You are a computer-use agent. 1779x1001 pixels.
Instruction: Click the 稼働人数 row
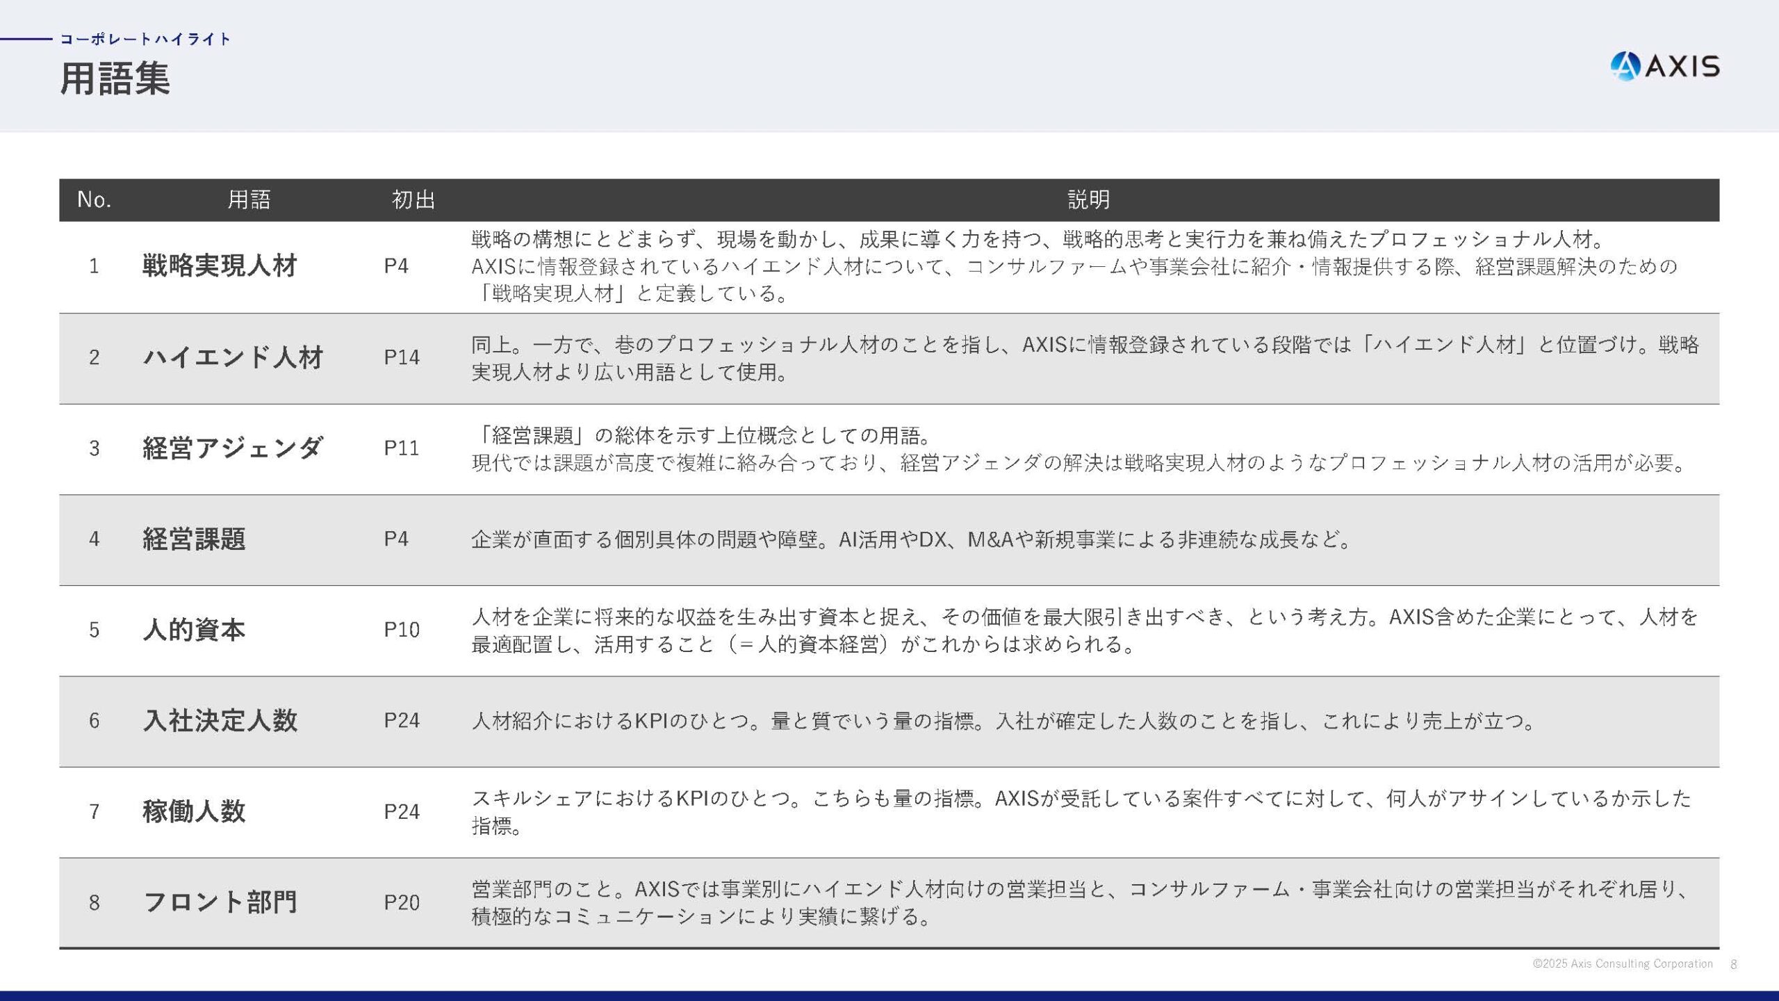[x=195, y=811]
